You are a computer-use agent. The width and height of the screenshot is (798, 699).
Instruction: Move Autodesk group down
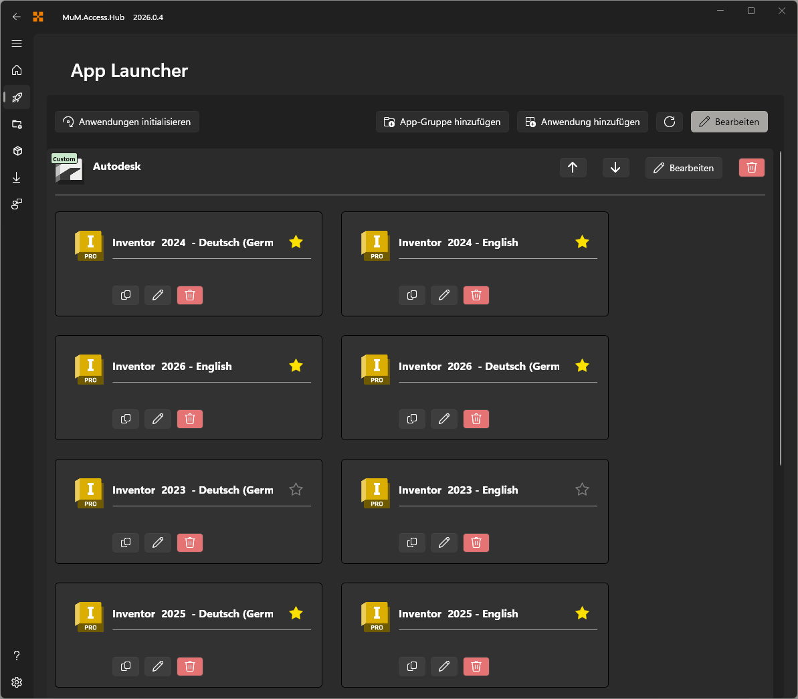(615, 168)
